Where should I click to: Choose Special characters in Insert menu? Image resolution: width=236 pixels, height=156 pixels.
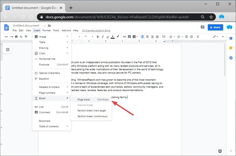pyautogui.click(x=52, y=73)
